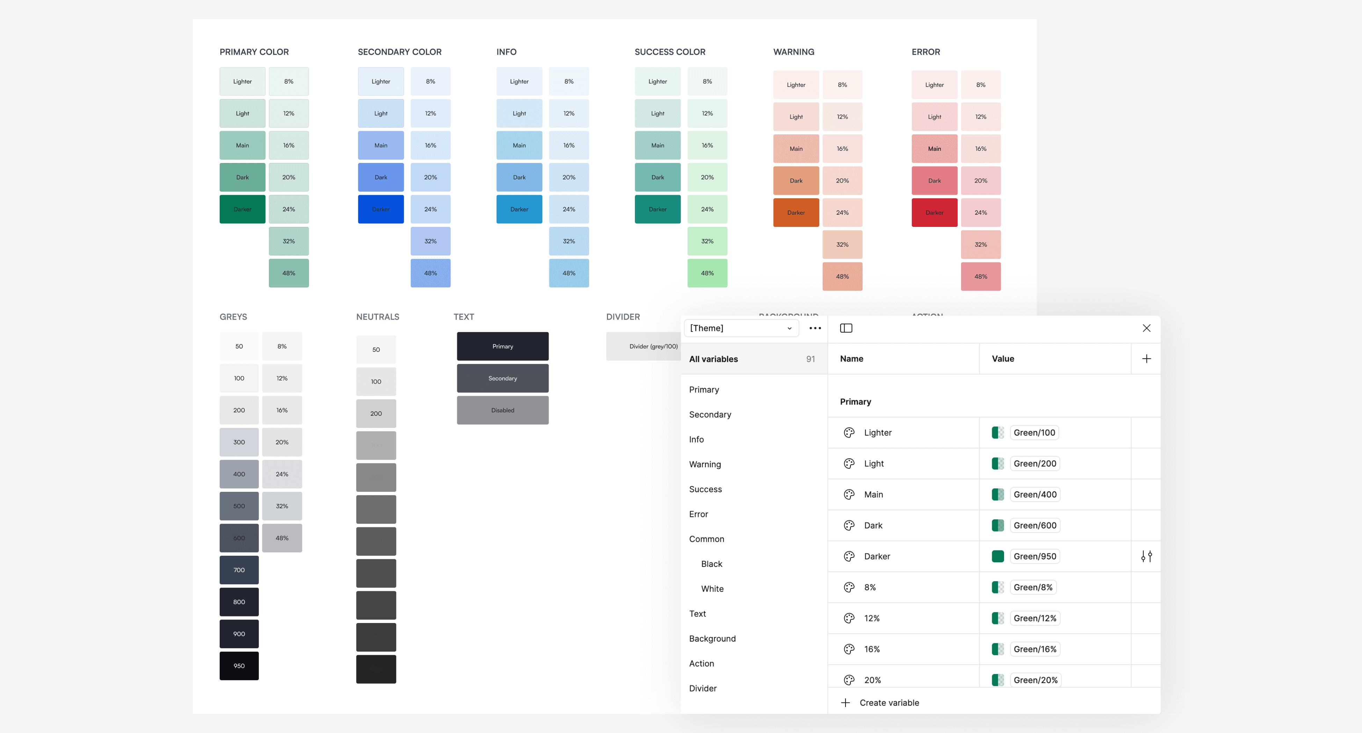Open the [Theme] collection dropdown
This screenshot has height=733, width=1362.
click(740, 328)
